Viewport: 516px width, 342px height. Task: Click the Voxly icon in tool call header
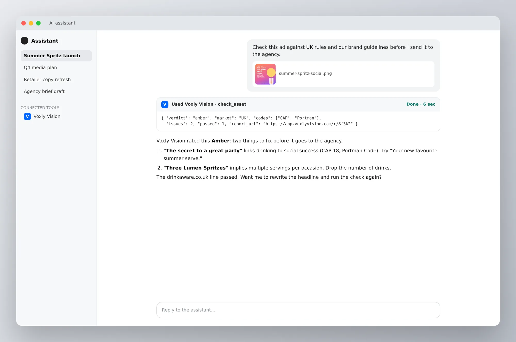[x=165, y=104]
